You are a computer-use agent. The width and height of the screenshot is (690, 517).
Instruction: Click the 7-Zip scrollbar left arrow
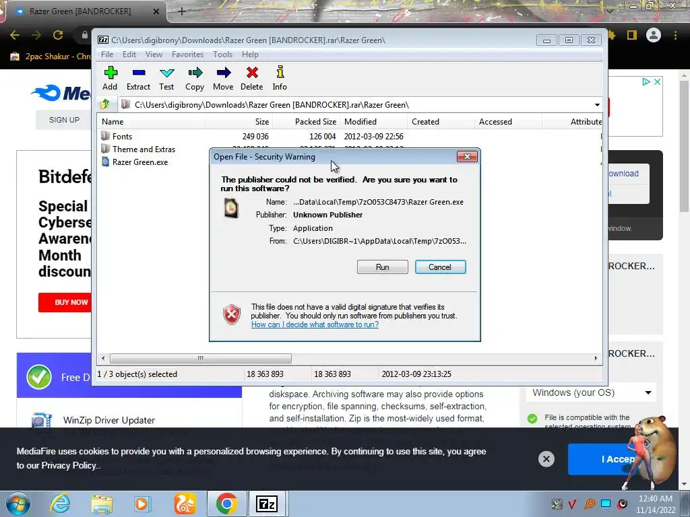click(x=103, y=358)
